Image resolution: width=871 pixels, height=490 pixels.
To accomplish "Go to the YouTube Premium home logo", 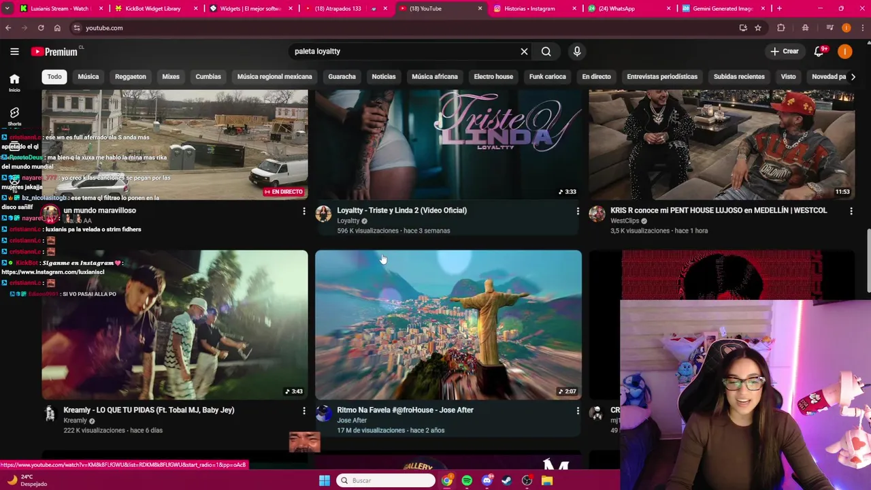I will [55, 52].
